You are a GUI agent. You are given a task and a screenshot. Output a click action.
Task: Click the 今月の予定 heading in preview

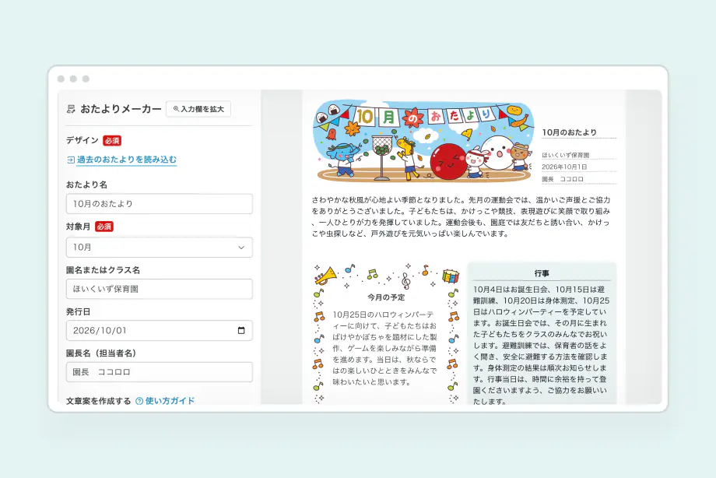tap(386, 297)
